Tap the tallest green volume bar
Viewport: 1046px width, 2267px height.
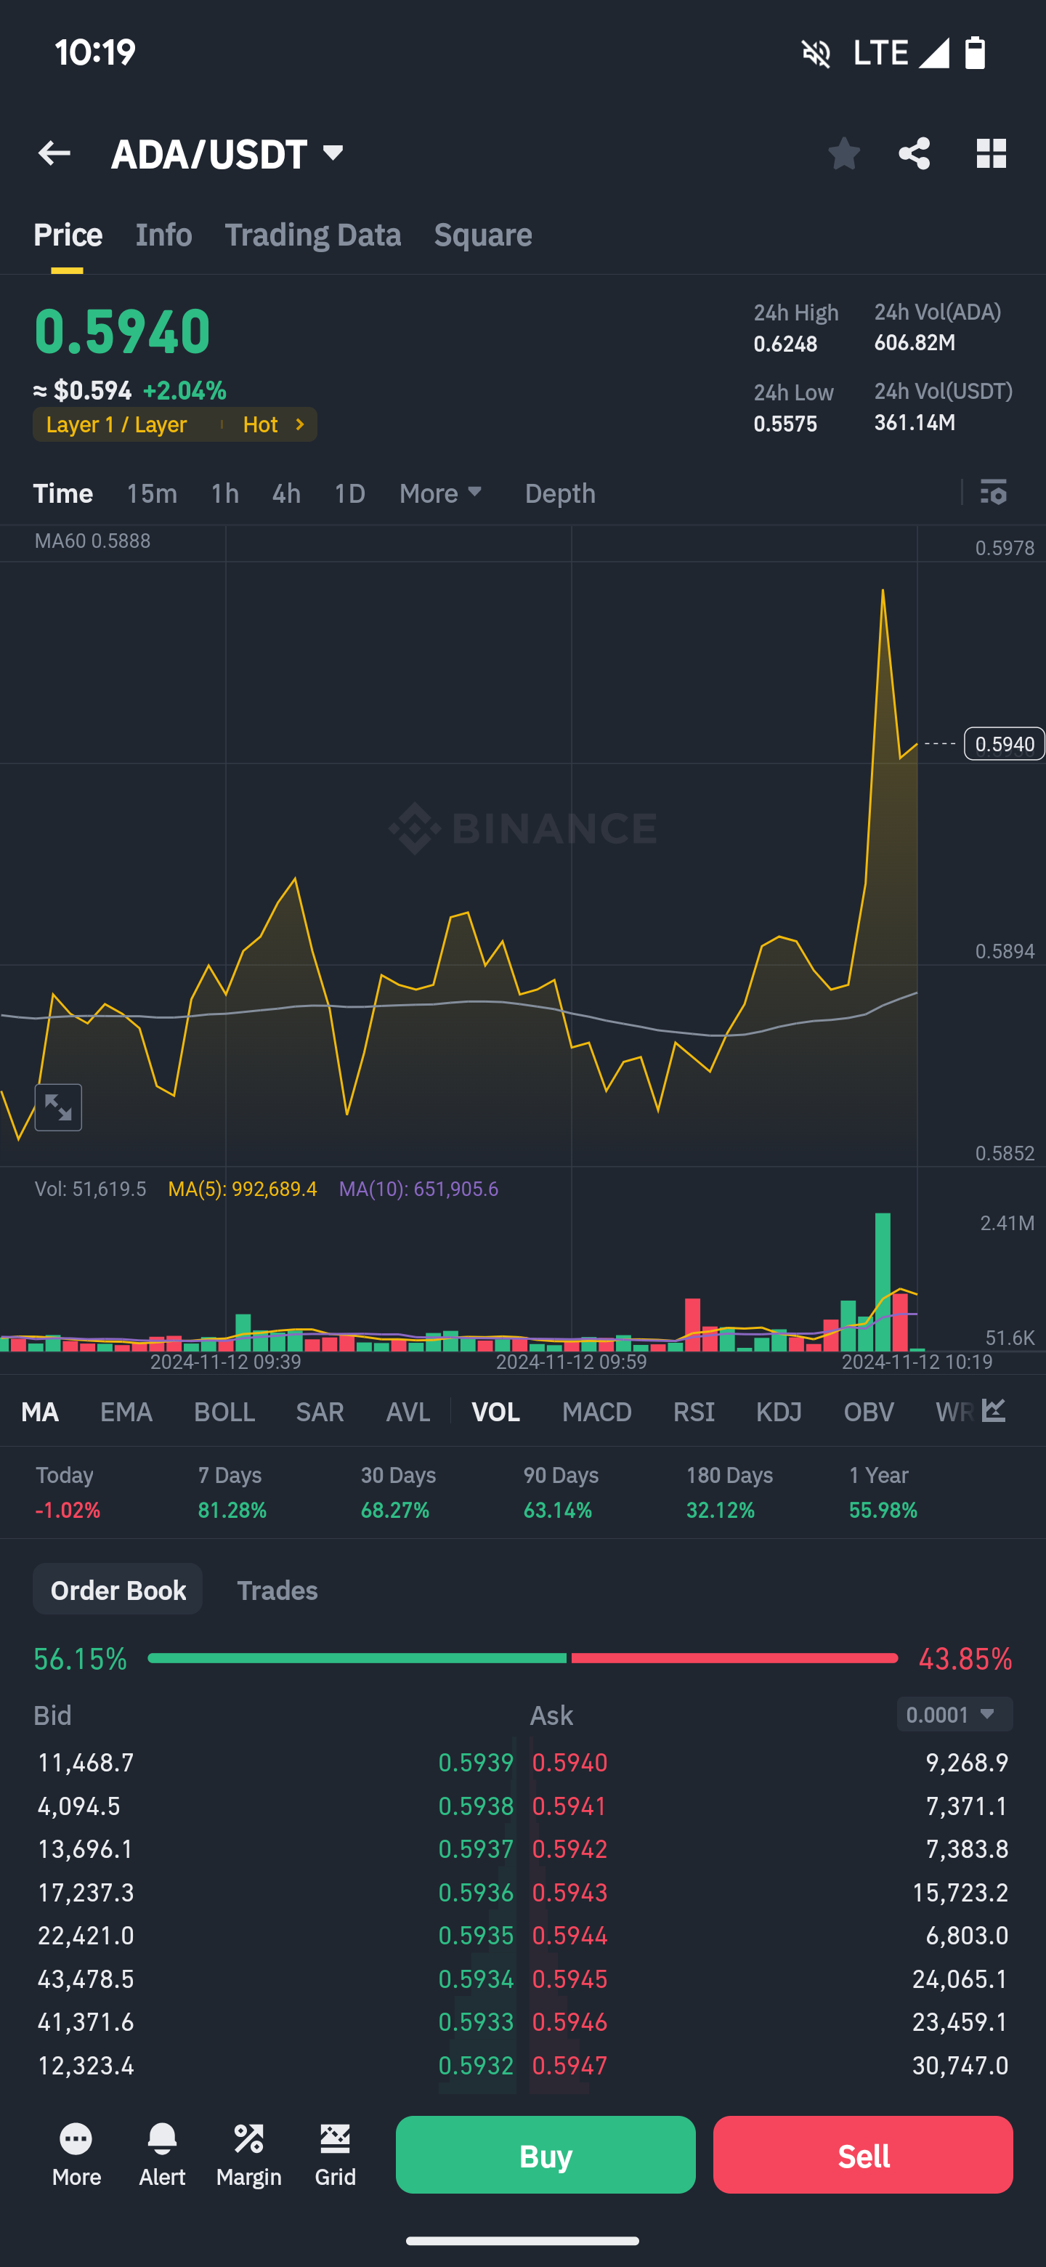click(883, 1281)
